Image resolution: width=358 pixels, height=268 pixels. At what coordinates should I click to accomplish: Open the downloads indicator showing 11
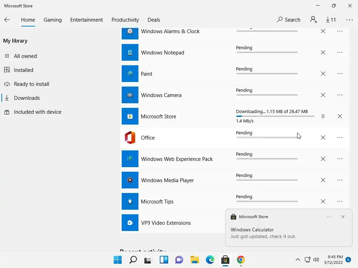[331, 20]
